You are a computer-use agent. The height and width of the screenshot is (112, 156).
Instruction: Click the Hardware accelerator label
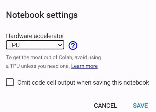pyautogui.click(x=35, y=36)
